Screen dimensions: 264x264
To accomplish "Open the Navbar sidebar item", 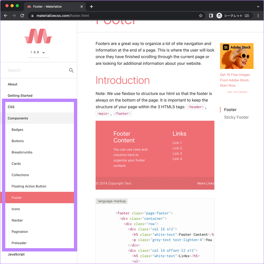I will pos(17,220).
